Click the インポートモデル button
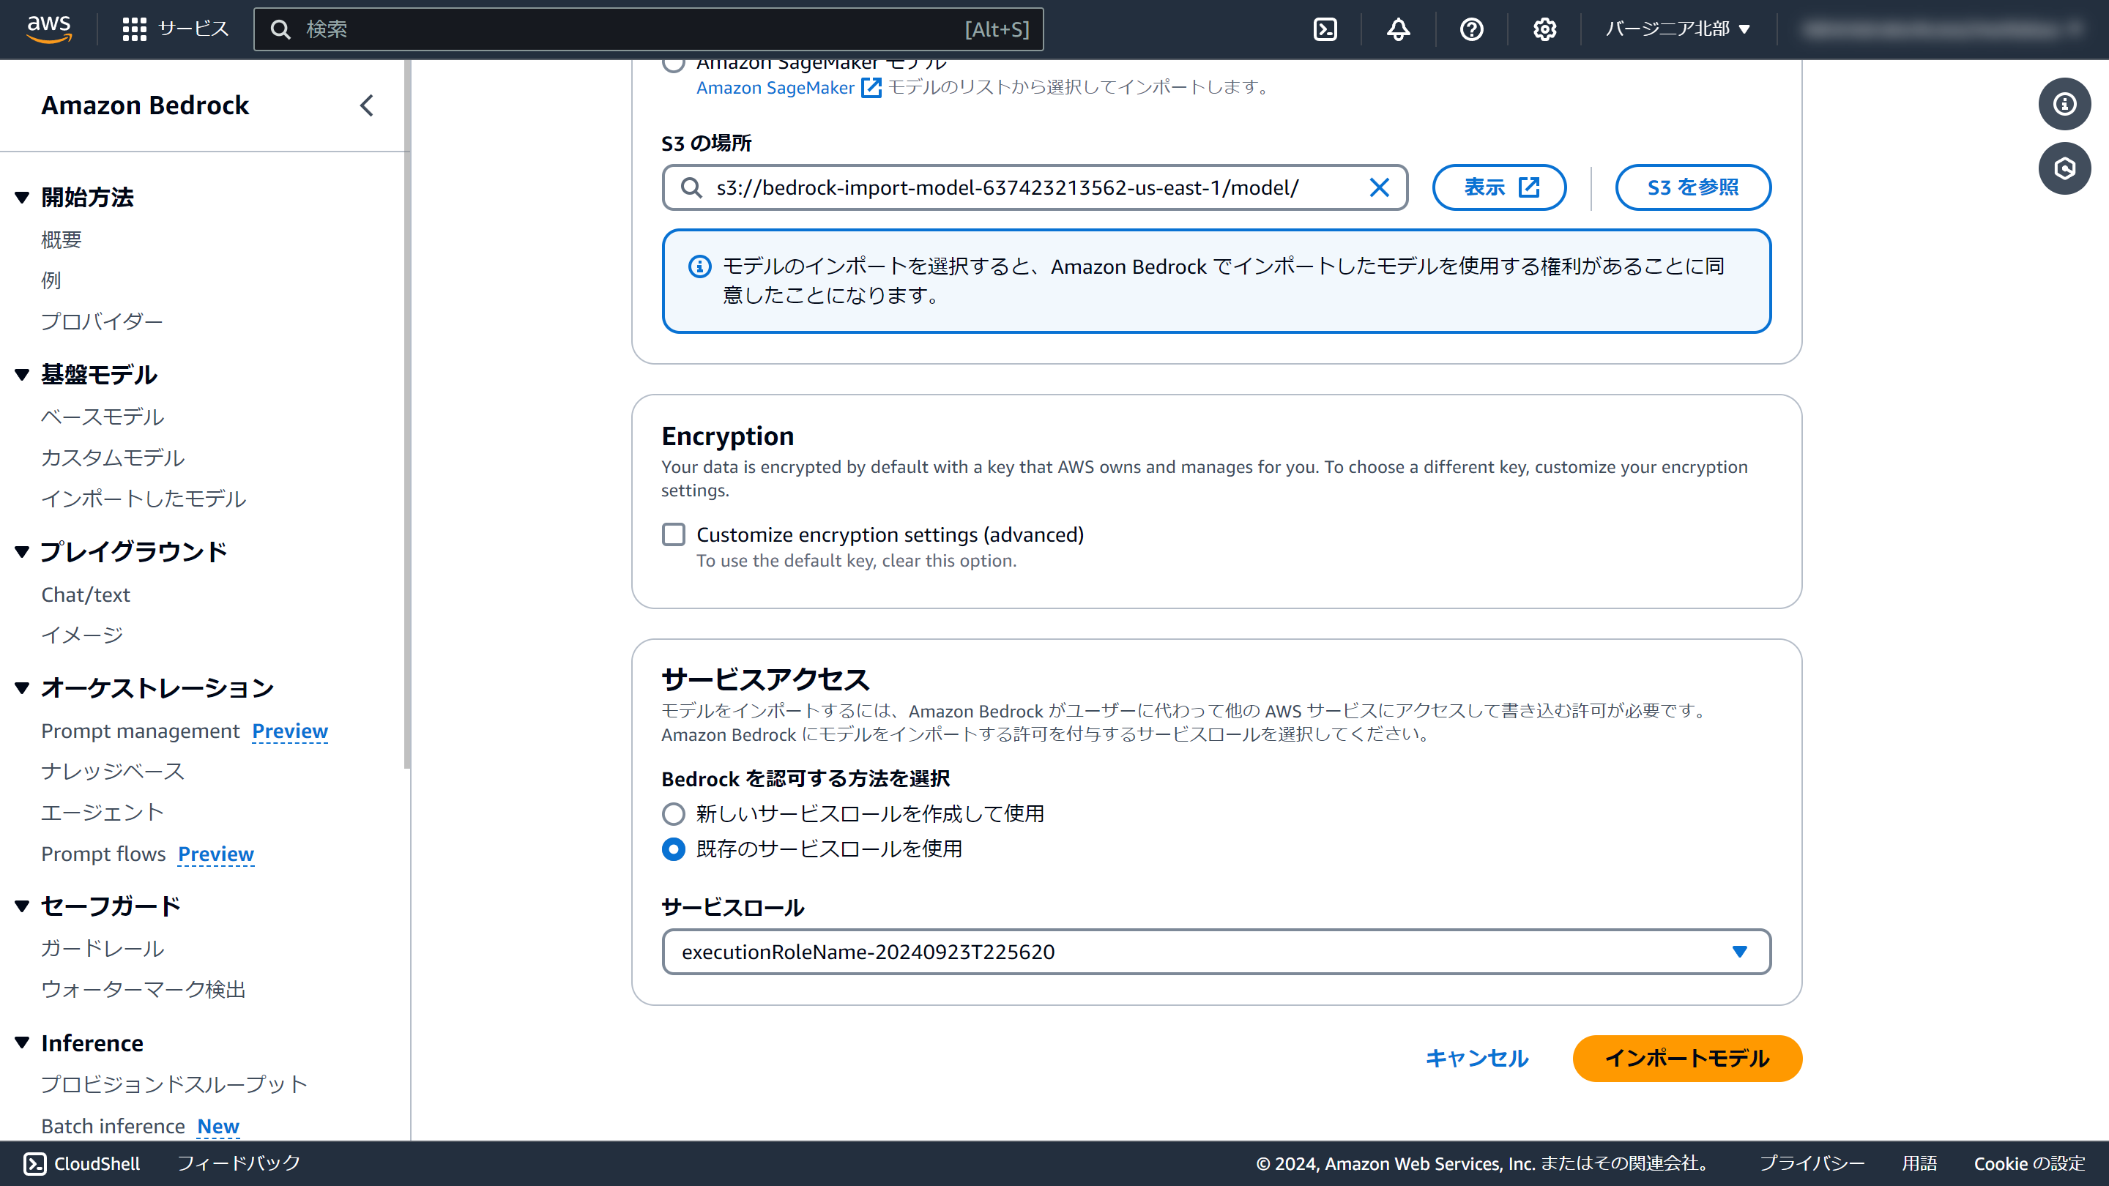2109x1186 pixels. tap(1686, 1059)
